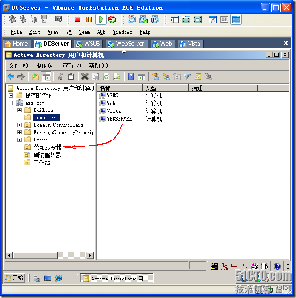Expand the Users folder

click(x=19, y=140)
